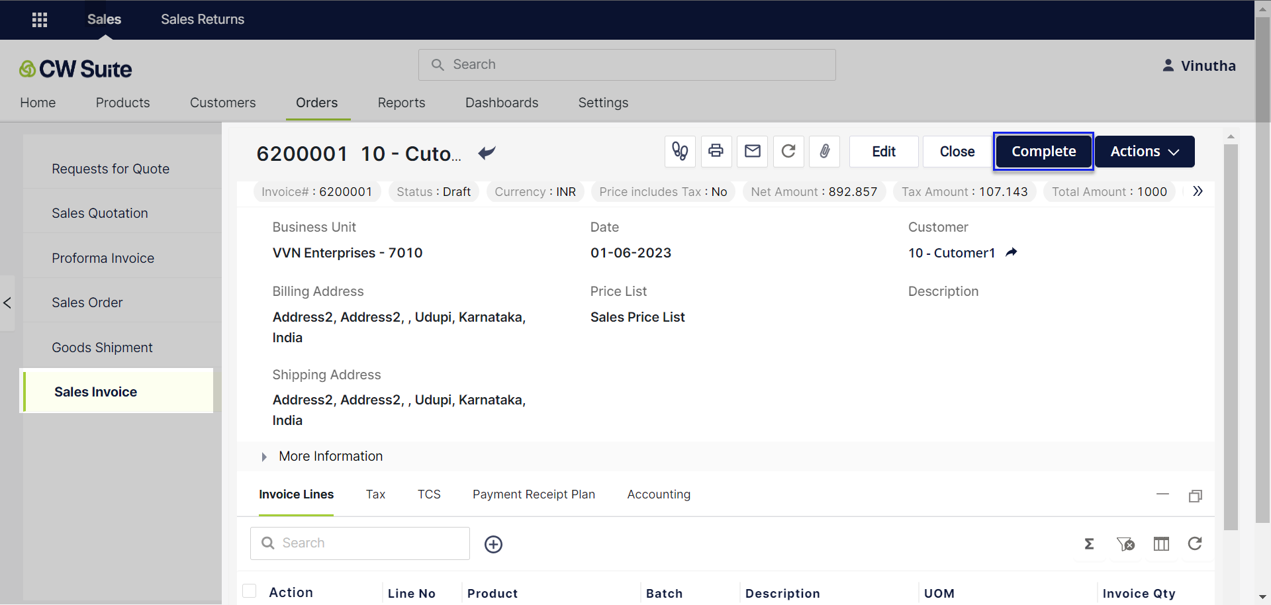Open the Actions dropdown menu
This screenshot has height=605, width=1271.
point(1144,152)
